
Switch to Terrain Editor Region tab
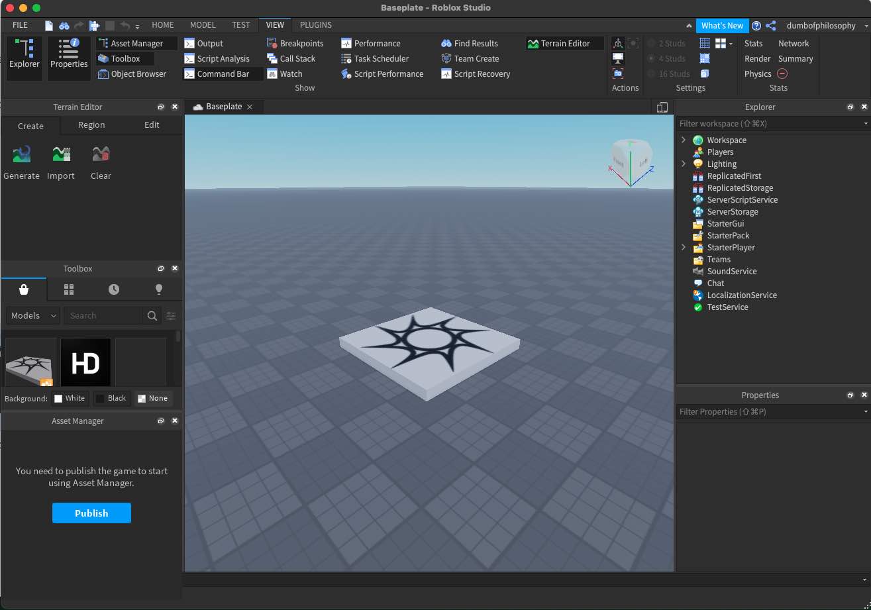91,125
